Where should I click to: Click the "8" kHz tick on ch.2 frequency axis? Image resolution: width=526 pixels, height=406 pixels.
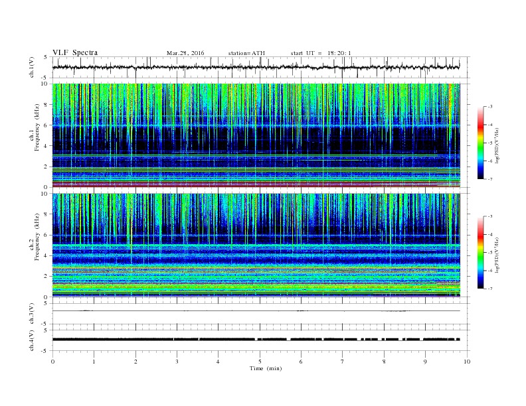(46, 214)
